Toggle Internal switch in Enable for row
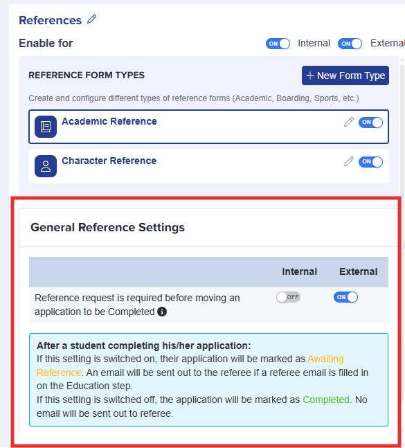Screen dimensions: 405x448 278,44
